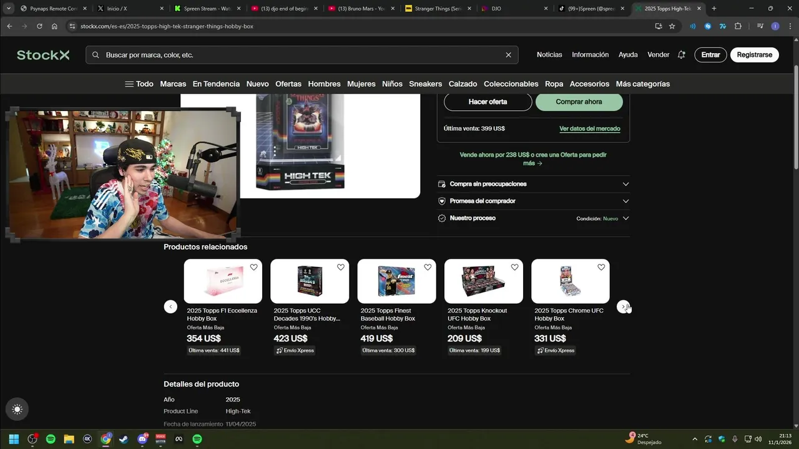Switch to the Stranger Things tab
The image size is (799, 449).
point(438,9)
